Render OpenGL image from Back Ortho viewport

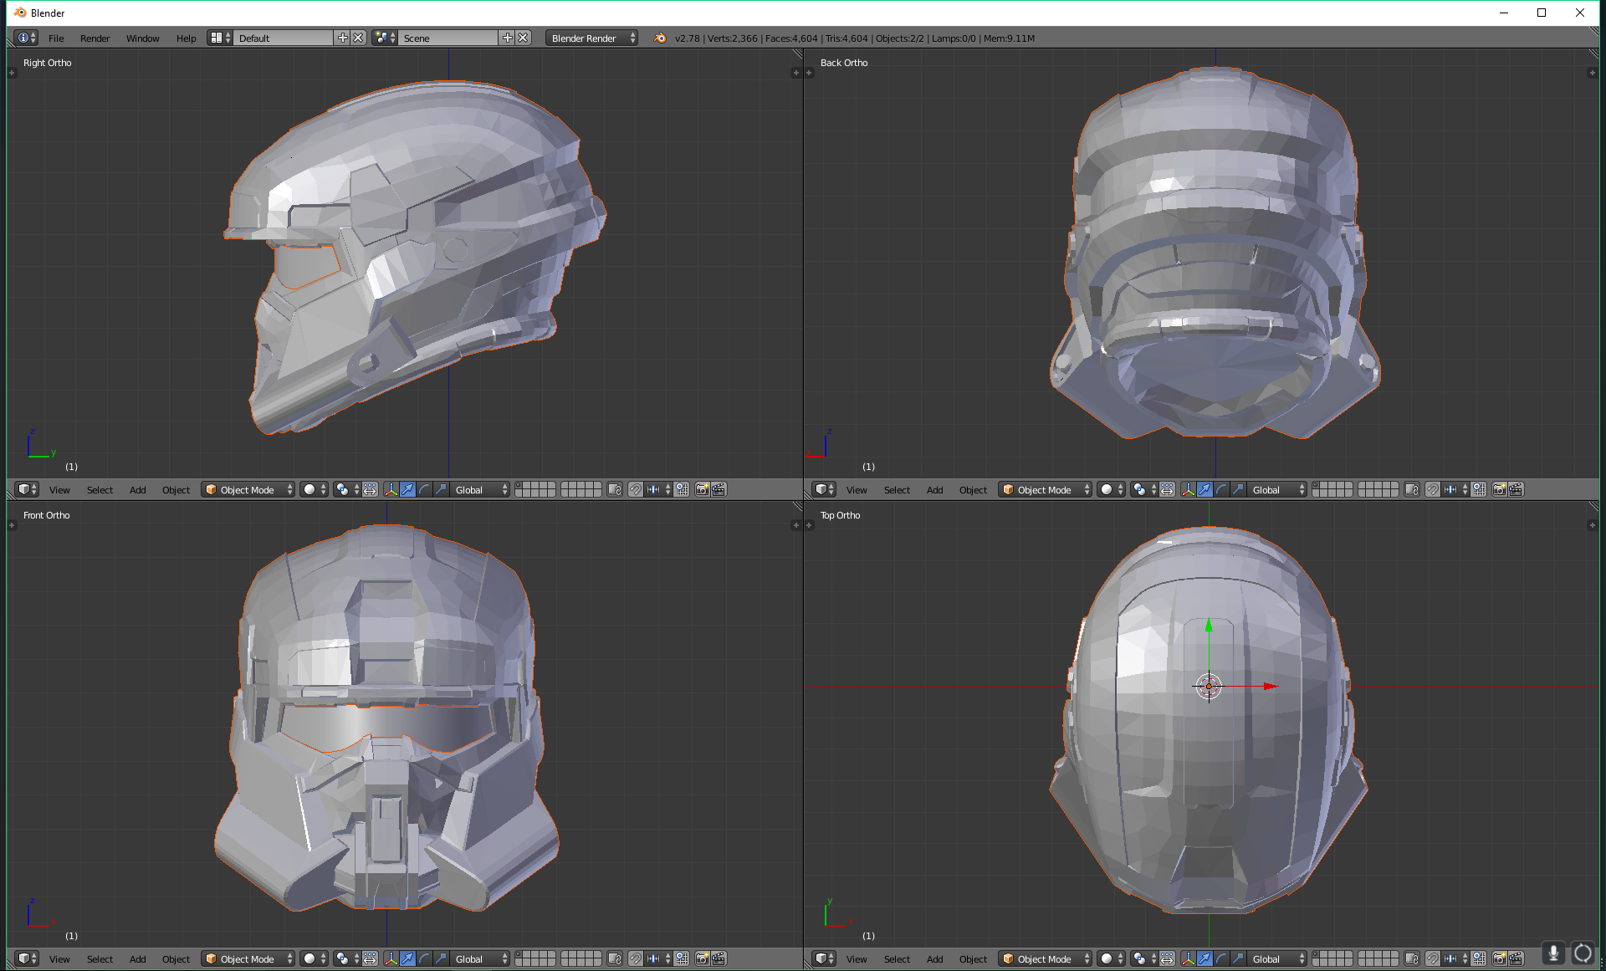click(x=1500, y=489)
